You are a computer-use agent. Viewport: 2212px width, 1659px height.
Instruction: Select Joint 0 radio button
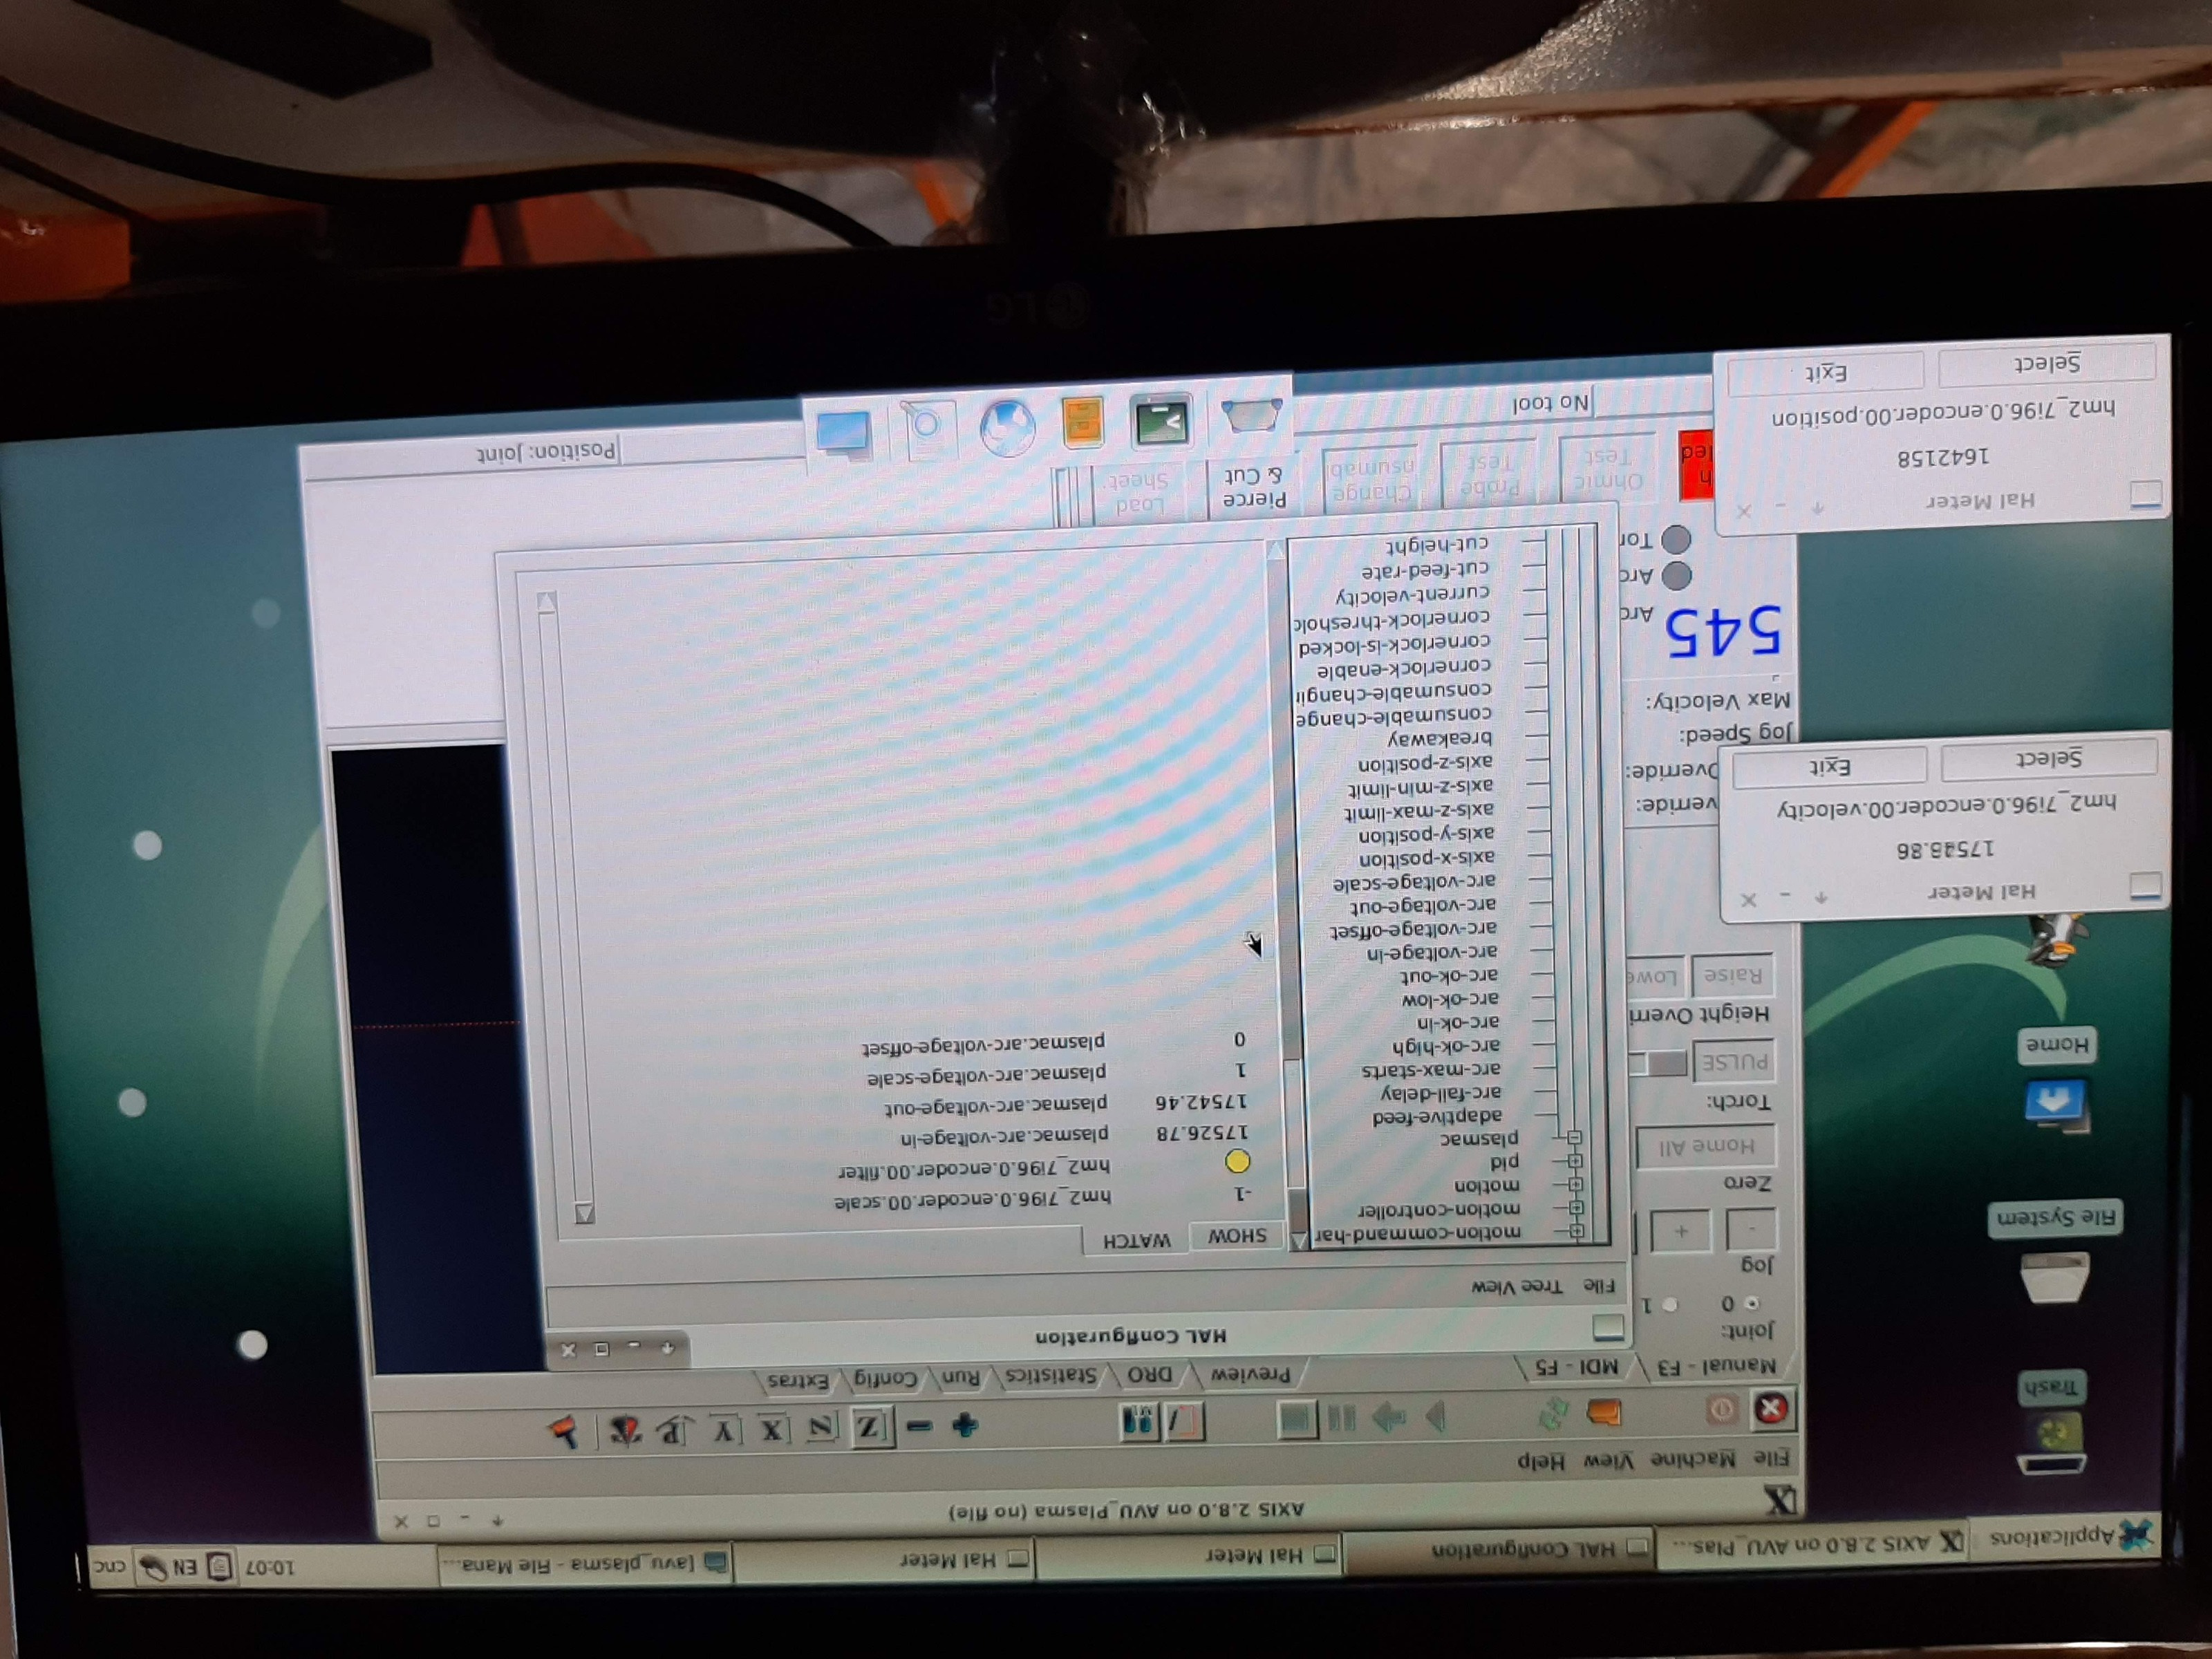(x=1751, y=1303)
